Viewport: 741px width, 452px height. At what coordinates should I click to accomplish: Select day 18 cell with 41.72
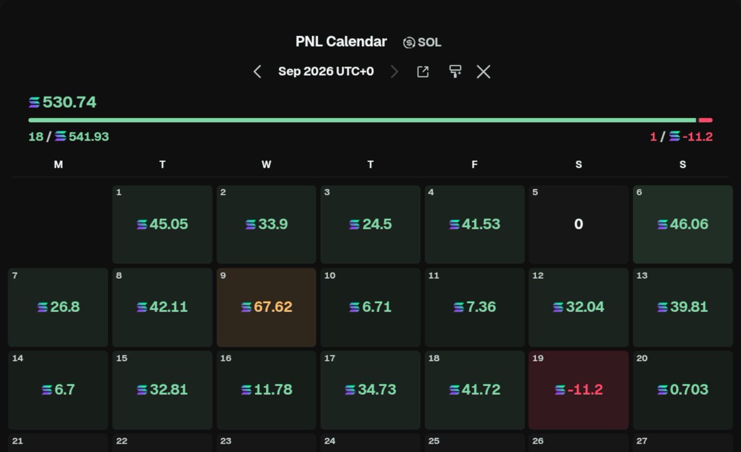474,390
